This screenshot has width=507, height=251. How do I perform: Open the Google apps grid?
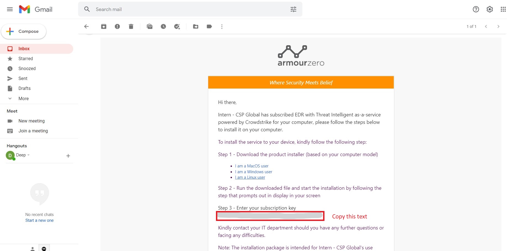pos(503,9)
